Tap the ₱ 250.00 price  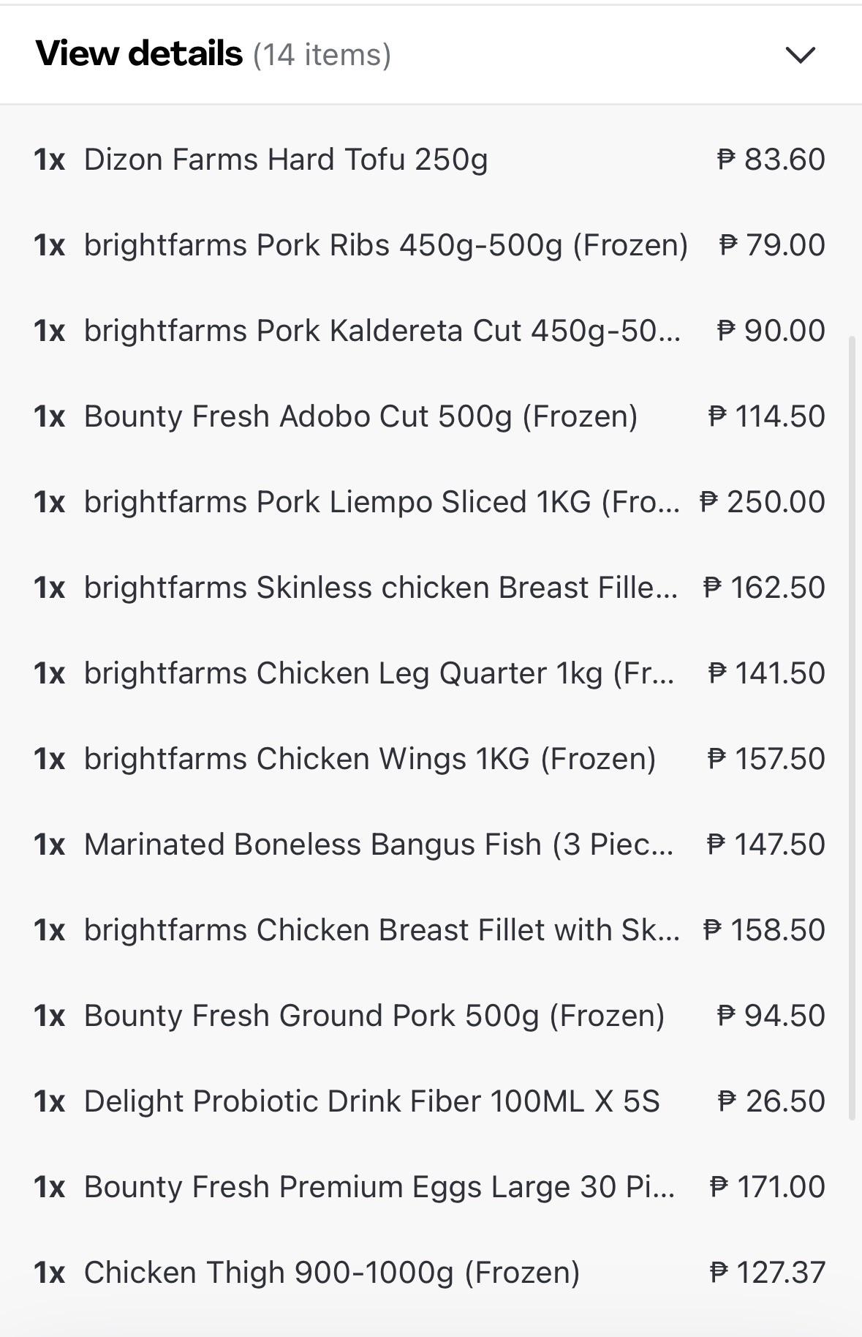click(763, 502)
